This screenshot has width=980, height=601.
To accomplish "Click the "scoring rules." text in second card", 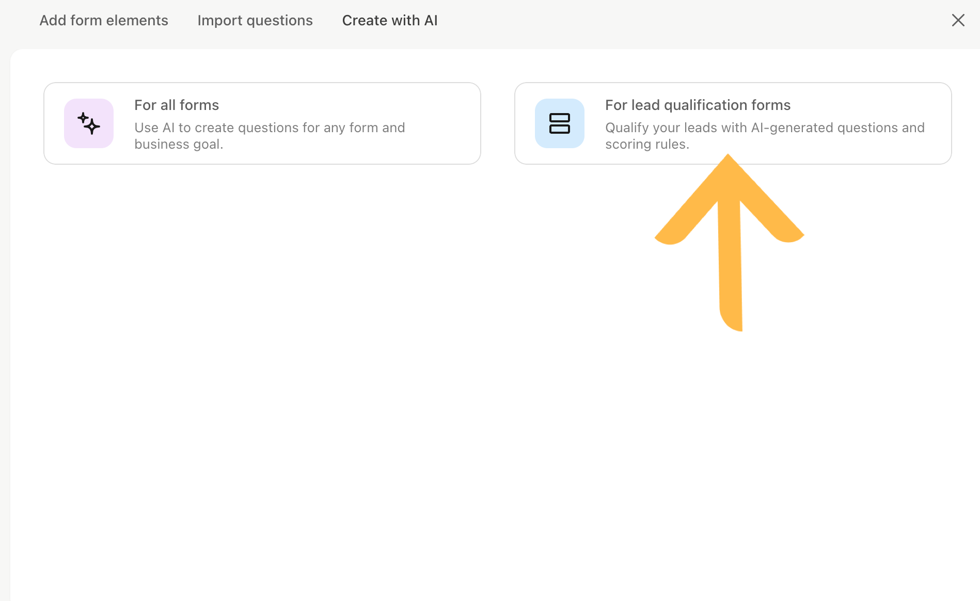I will pos(647,144).
